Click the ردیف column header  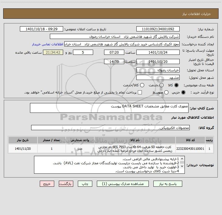coord(209,140)
